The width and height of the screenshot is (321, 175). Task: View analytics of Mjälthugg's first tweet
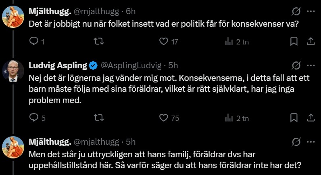(x=228, y=41)
